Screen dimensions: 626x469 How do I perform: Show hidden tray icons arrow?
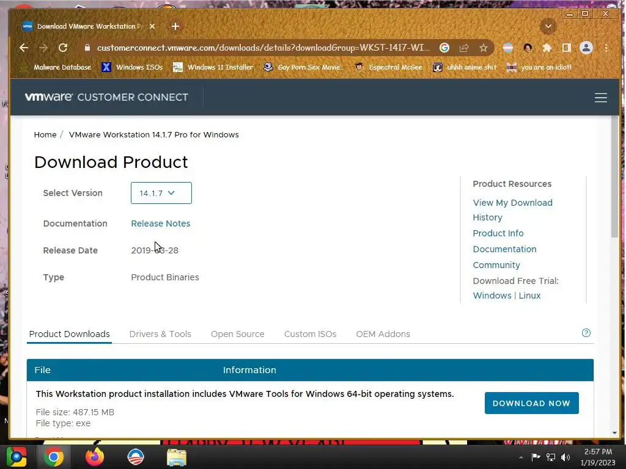(x=521, y=457)
